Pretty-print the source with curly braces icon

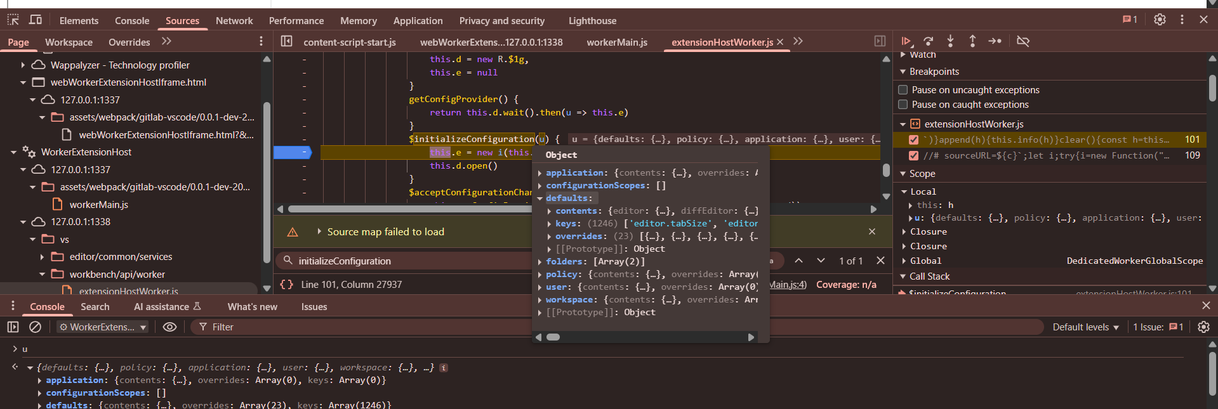(x=287, y=285)
